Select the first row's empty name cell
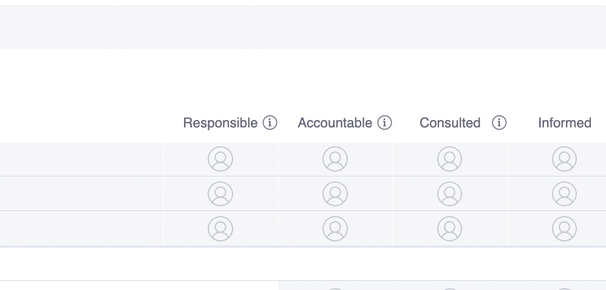 81,159
